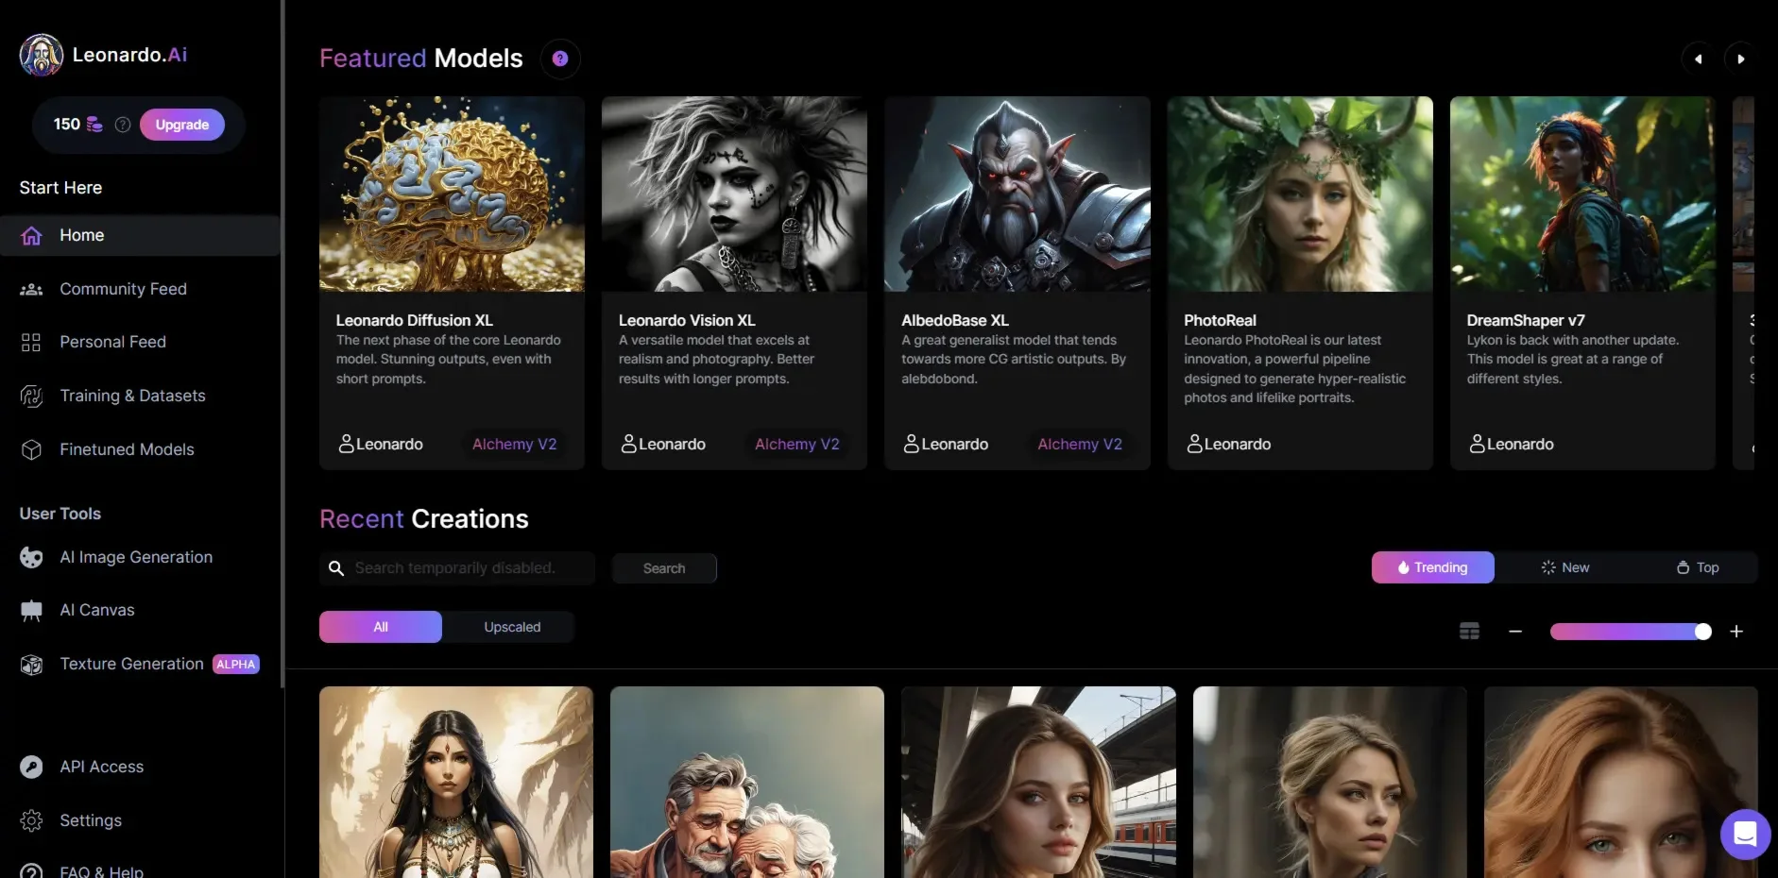Click Alchemy V2 badge on Leonardo Vision XL
The height and width of the screenshot is (878, 1778).
(x=796, y=444)
